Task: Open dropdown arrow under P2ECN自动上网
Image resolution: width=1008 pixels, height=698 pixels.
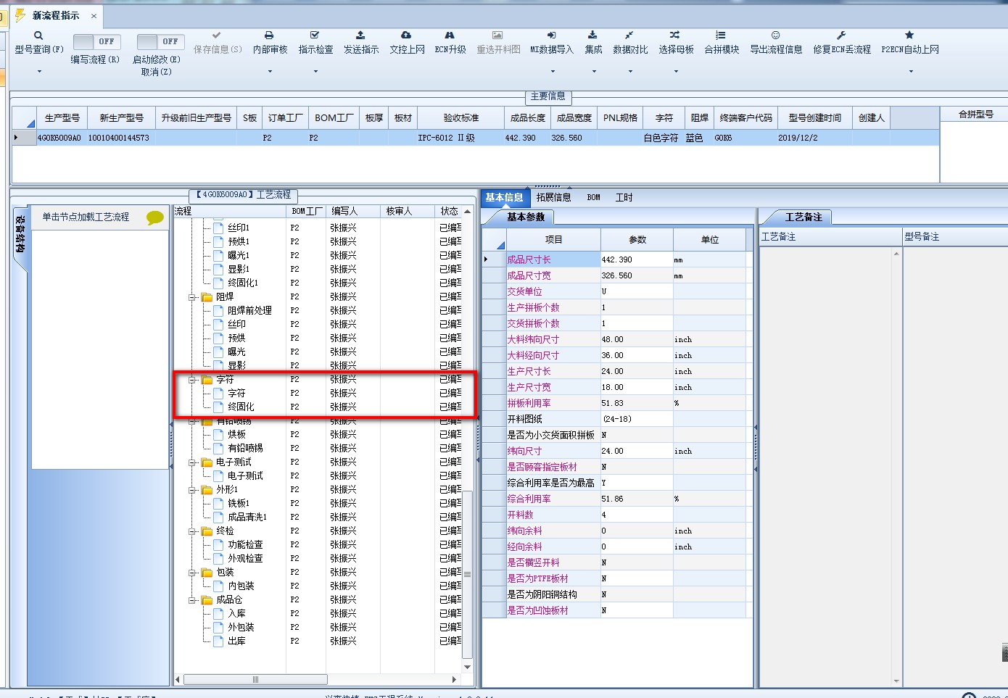Action: 911,71
